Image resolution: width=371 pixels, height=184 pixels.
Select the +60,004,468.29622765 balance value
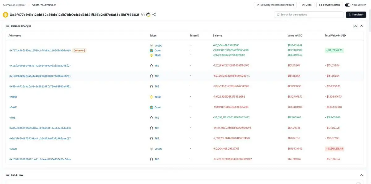pos(226,45)
